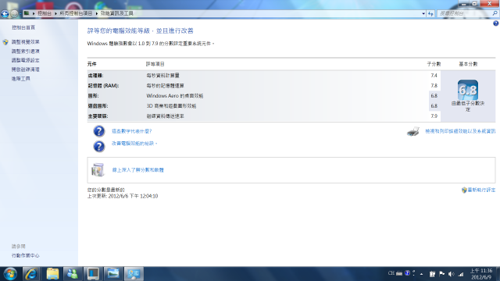Click the question icon beside 改善電腦效能的秘訣
This screenshot has width=500, height=281.
tap(99, 147)
